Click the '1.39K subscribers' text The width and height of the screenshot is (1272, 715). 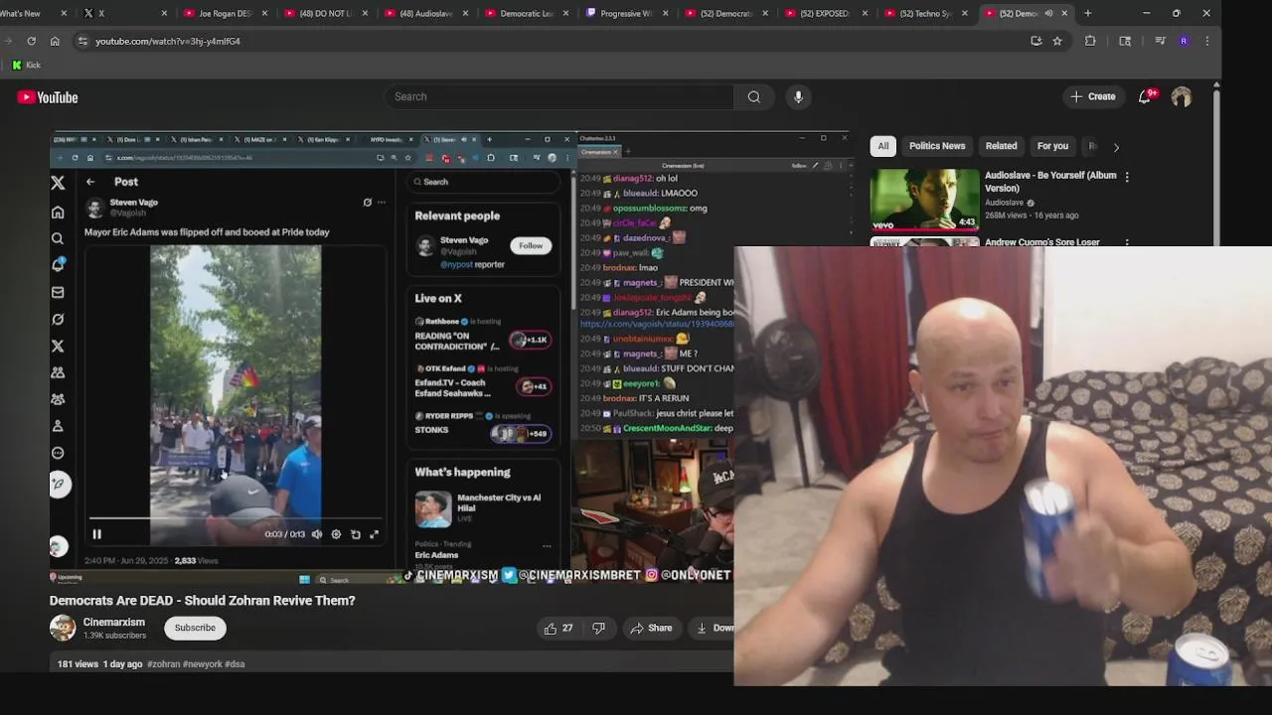tap(114, 636)
